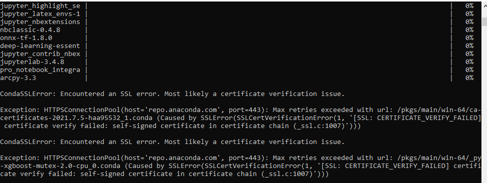Click the -xgboost-mutex-2.0-cpu_0.conda file name

[60, 166]
